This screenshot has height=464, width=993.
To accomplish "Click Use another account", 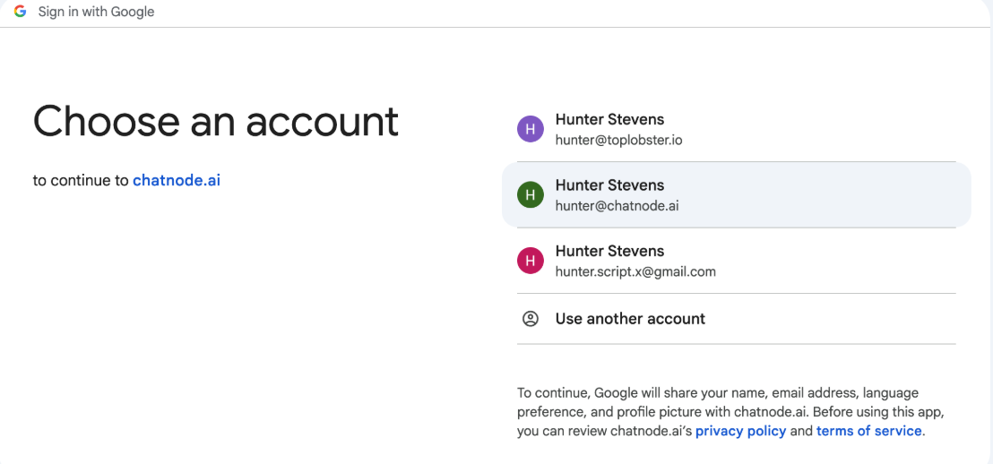I will pos(630,318).
